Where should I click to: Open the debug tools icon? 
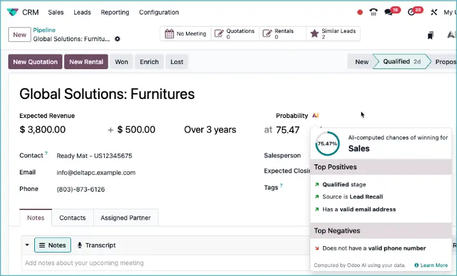coord(434,12)
